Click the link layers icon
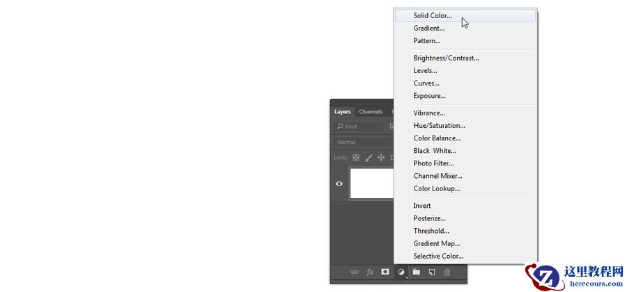Screen dimensions: 627x292 (354, 272)
